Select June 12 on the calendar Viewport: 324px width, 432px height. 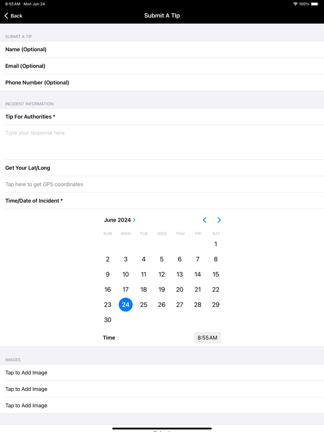click(162, 274)
